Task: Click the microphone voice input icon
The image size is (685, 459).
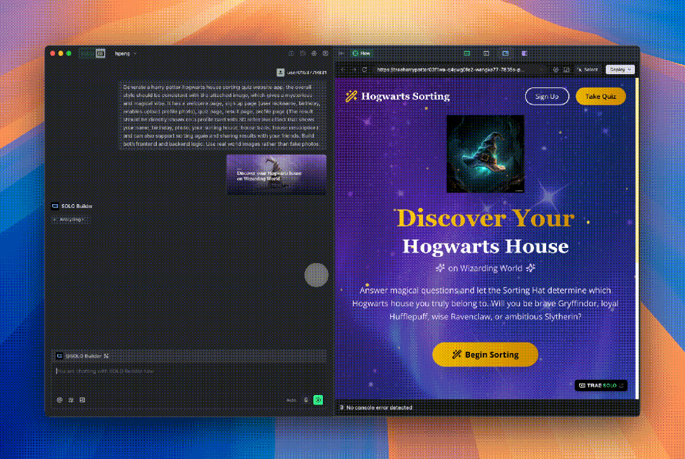Action: tap(306, 399)
